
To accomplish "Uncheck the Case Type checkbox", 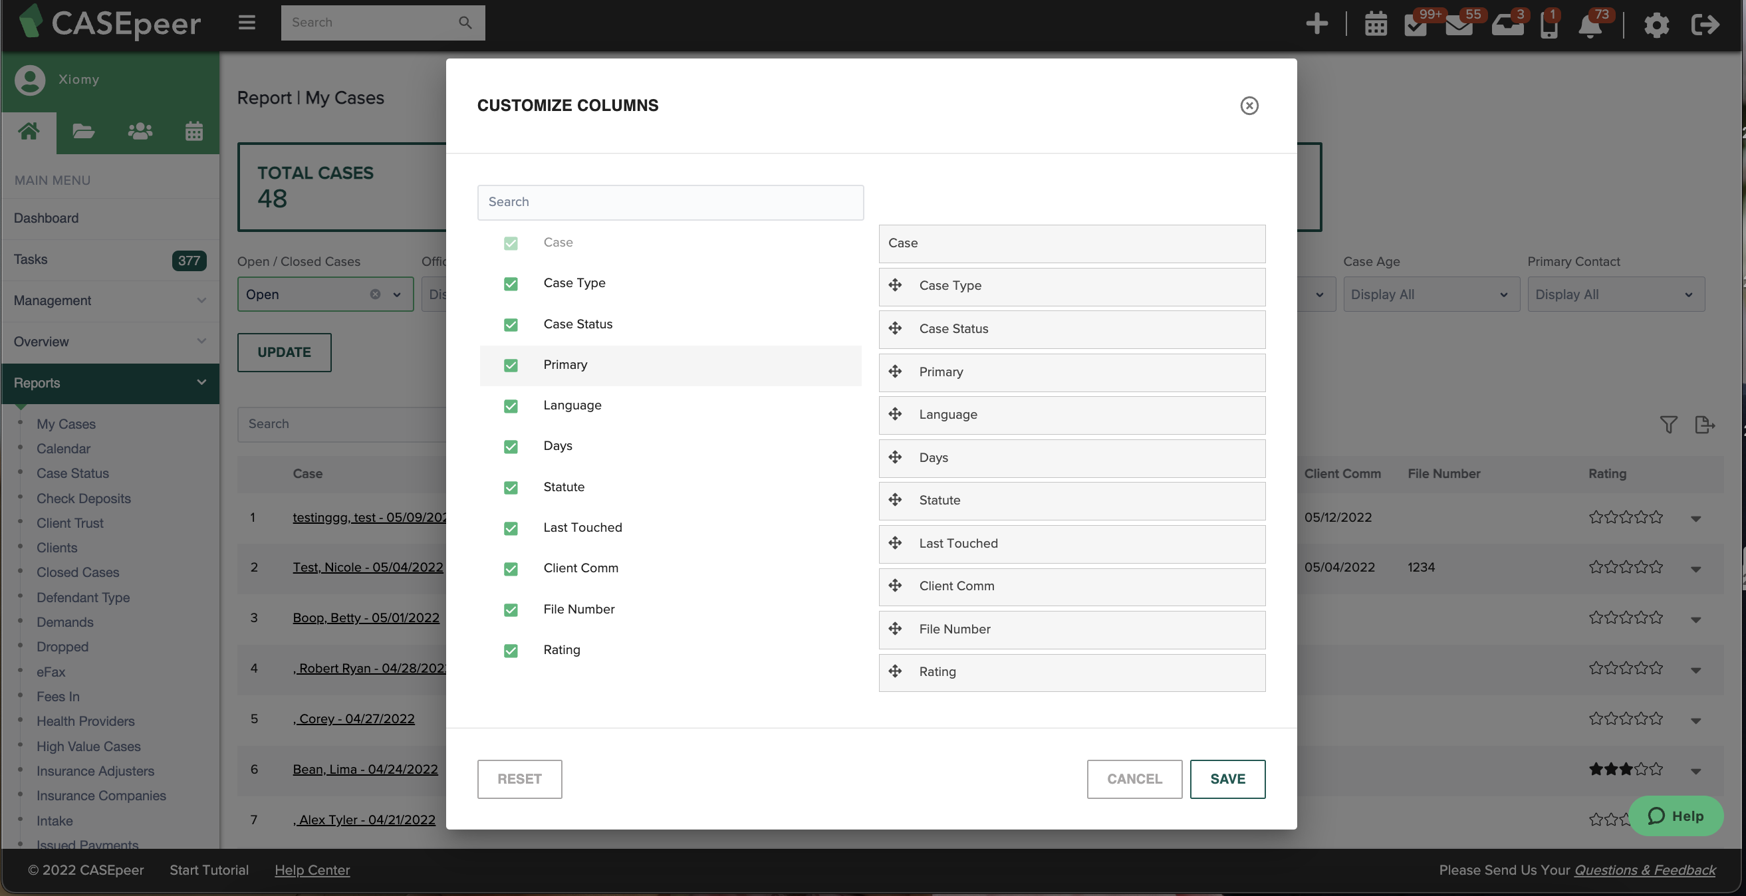I will (x=511, y=283).
